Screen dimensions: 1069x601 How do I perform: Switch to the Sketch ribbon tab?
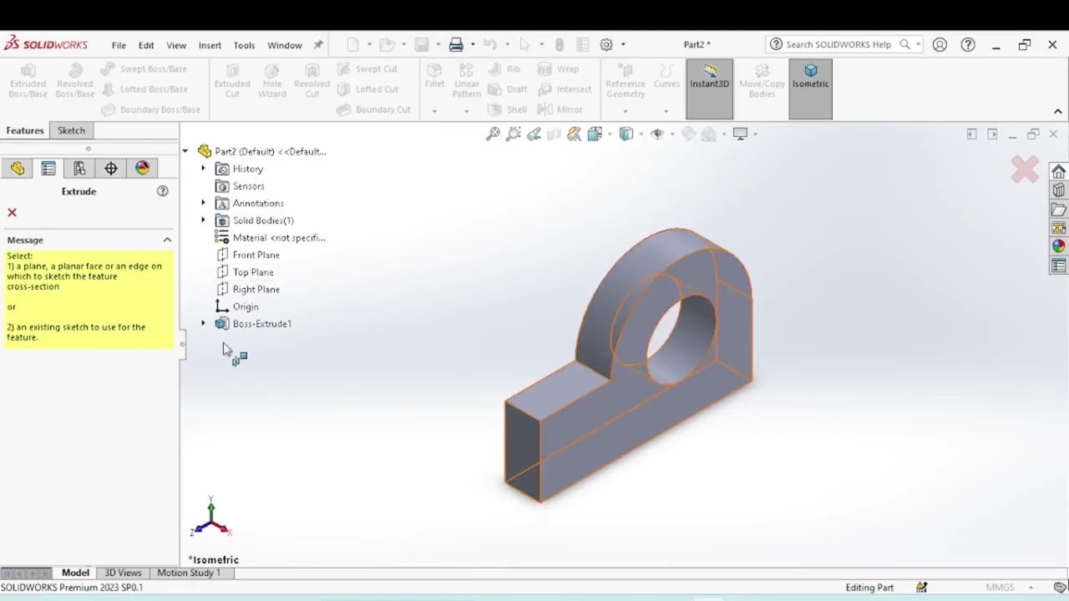[71, 130]
